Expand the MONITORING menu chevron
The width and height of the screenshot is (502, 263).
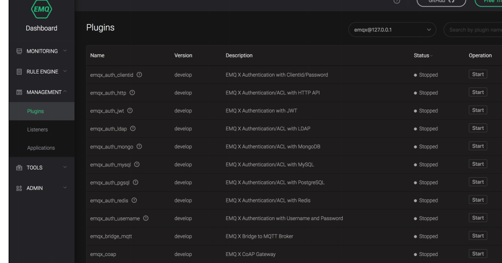pos(65,50)
